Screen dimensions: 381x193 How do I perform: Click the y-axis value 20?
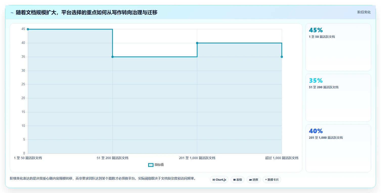tap(23, 98)
